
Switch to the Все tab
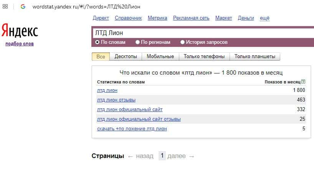[x=101, y=57]
